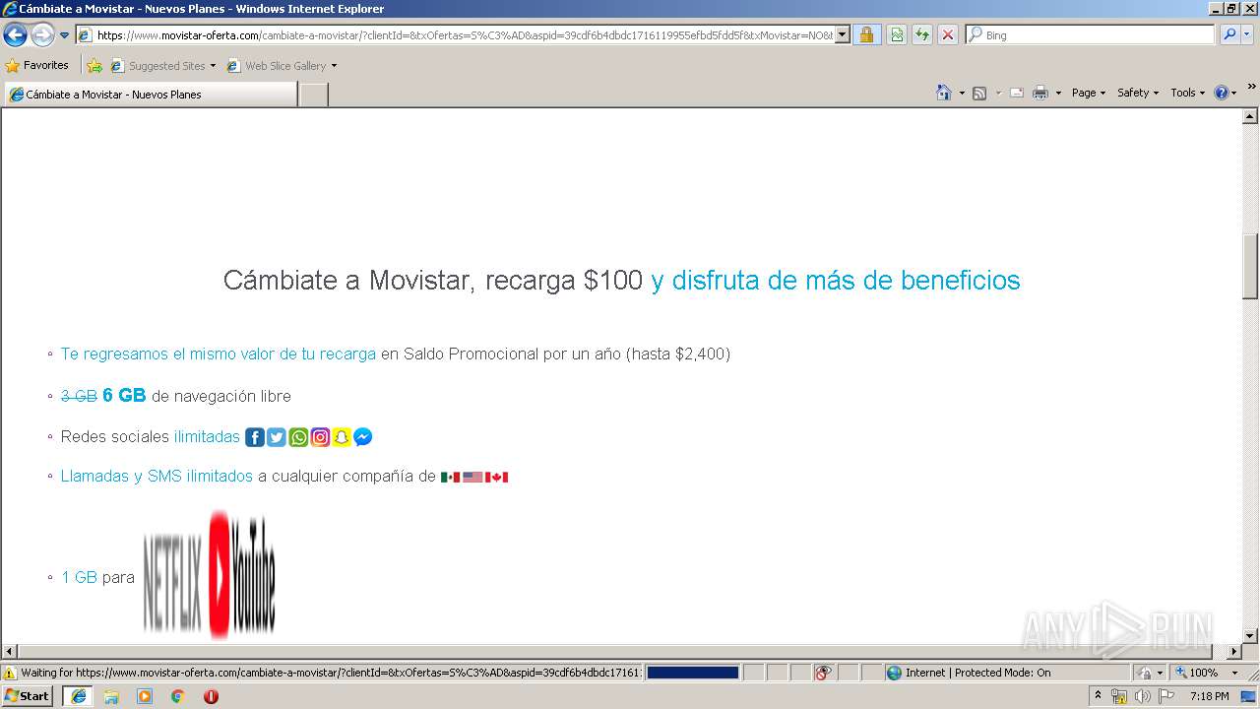The width and height of the screenshot is (1260, 709).
Task: Go to the Home page icon
Action: (x=943, y=93)
